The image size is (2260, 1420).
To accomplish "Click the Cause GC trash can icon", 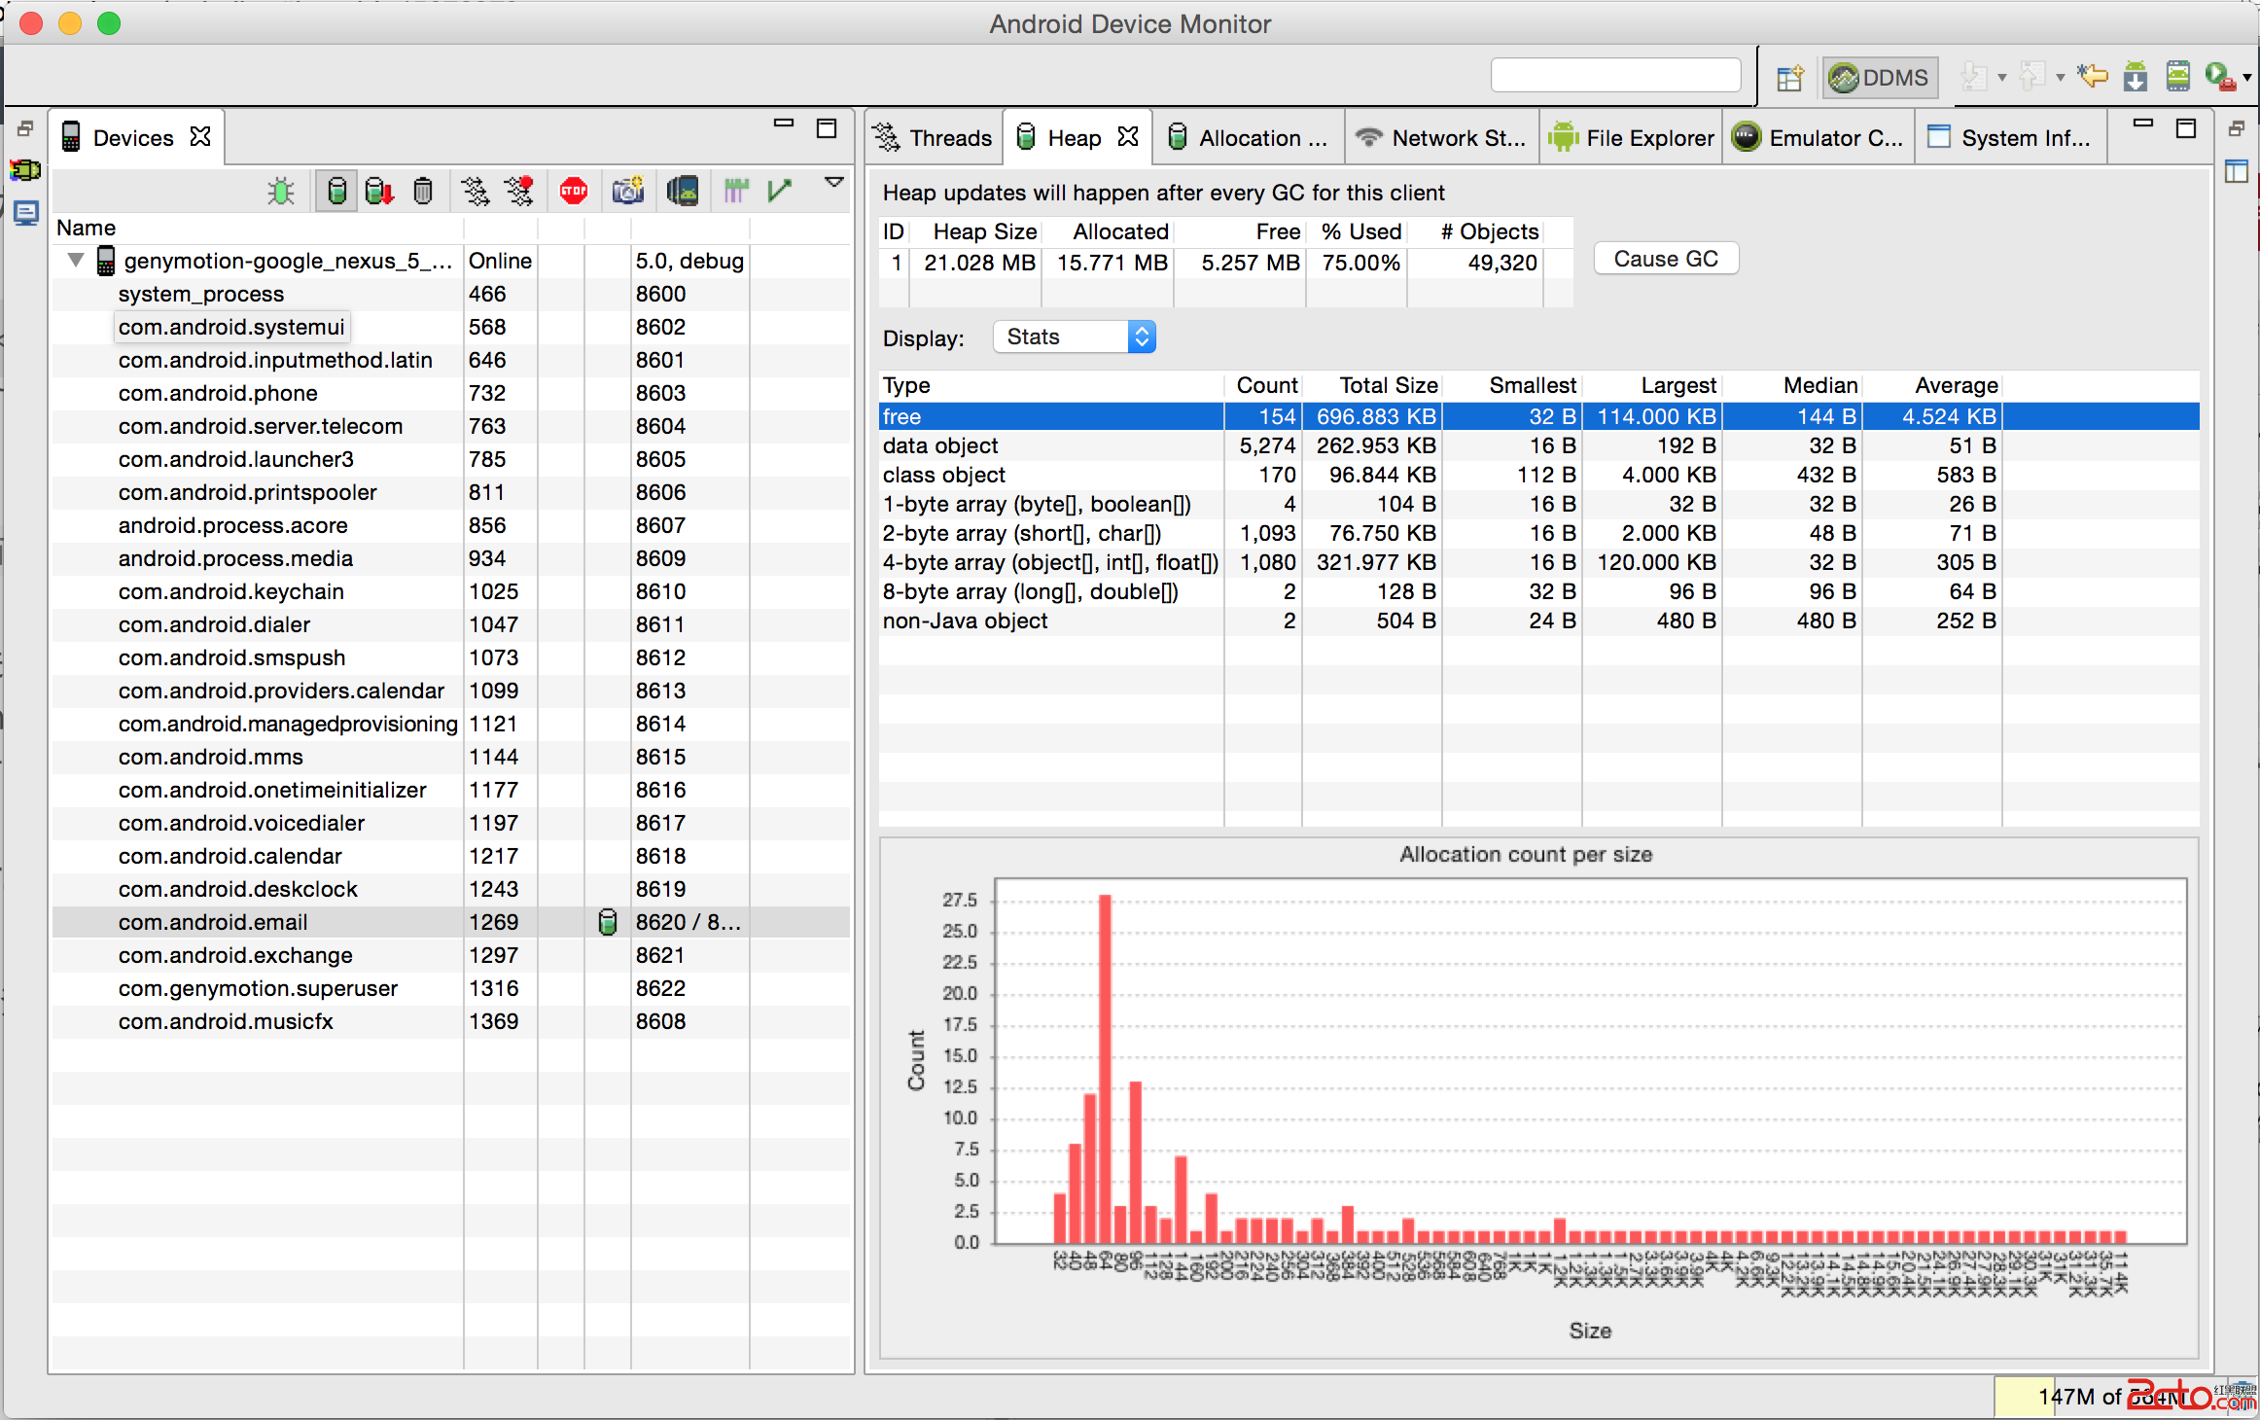I will [423, 191].
